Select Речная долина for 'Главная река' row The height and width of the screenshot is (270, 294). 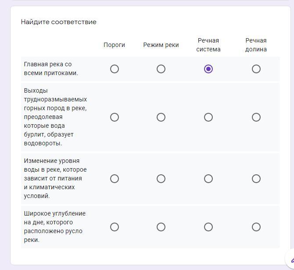[256, 69]
